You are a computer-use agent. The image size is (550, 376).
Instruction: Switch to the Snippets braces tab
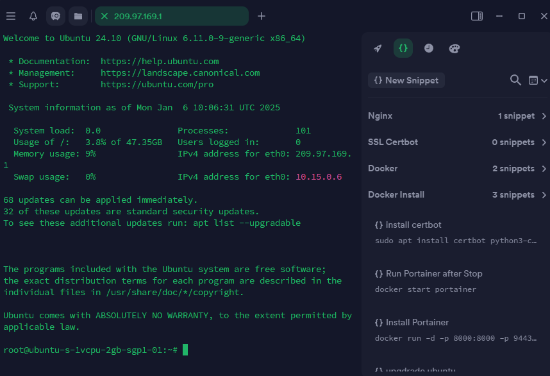click(x=403, y=48)
